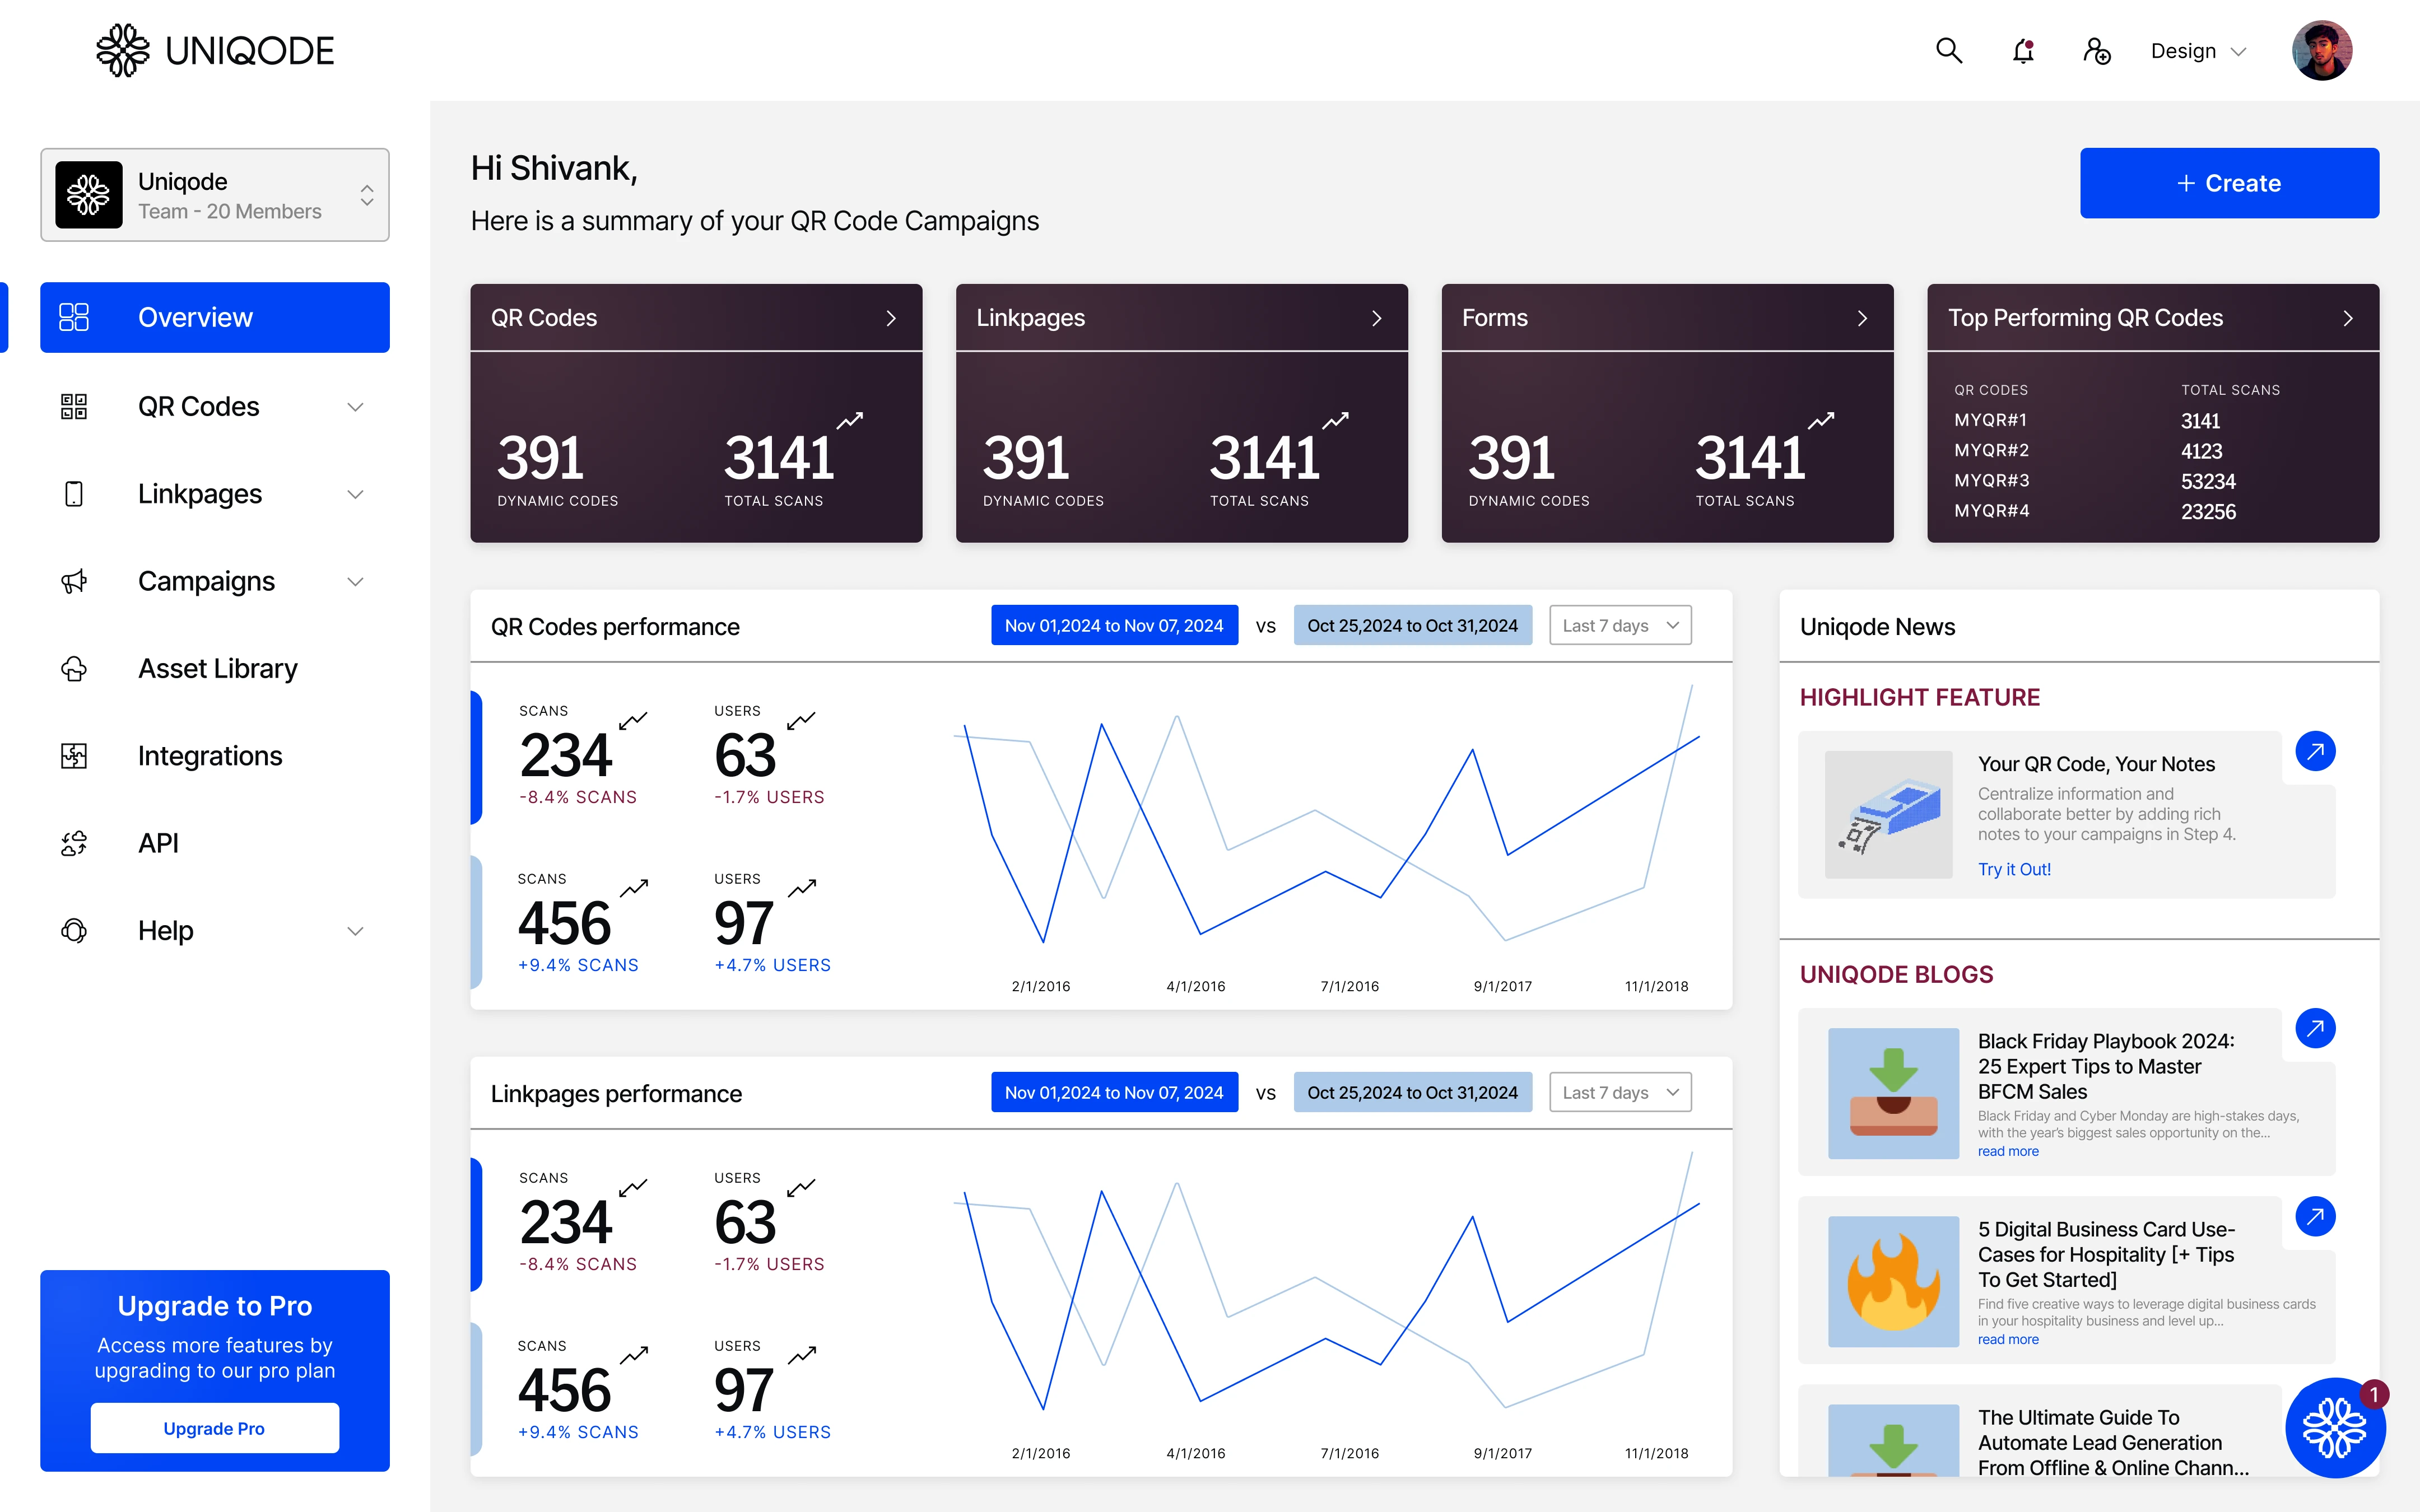Click the QR notes feature thumbnail
The image size is (2420, 1512).
point(1888,814)
